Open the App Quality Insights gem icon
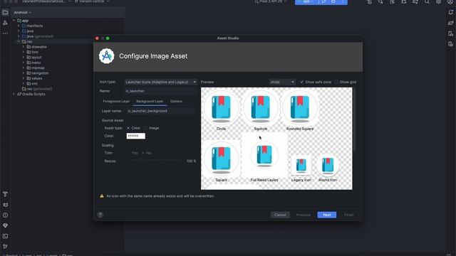This screenshot has height=256, width=456. (5, 225)
